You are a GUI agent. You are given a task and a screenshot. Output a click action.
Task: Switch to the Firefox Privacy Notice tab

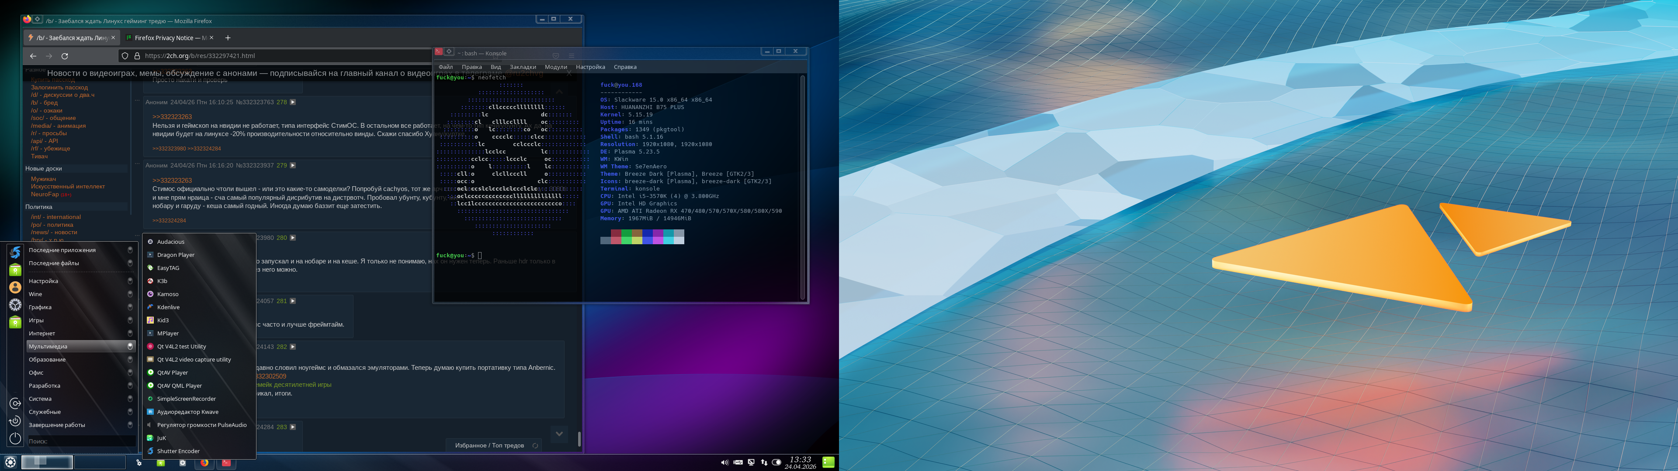tap(170, 38)
